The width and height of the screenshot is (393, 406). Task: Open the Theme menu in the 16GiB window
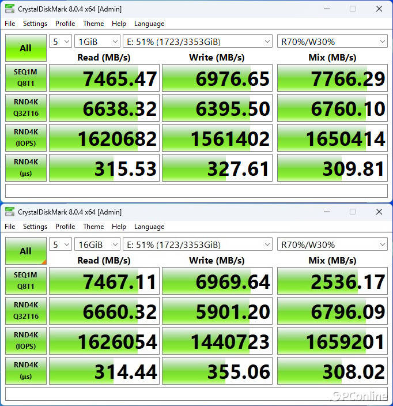pyautogui.click(x=93, y=227)
